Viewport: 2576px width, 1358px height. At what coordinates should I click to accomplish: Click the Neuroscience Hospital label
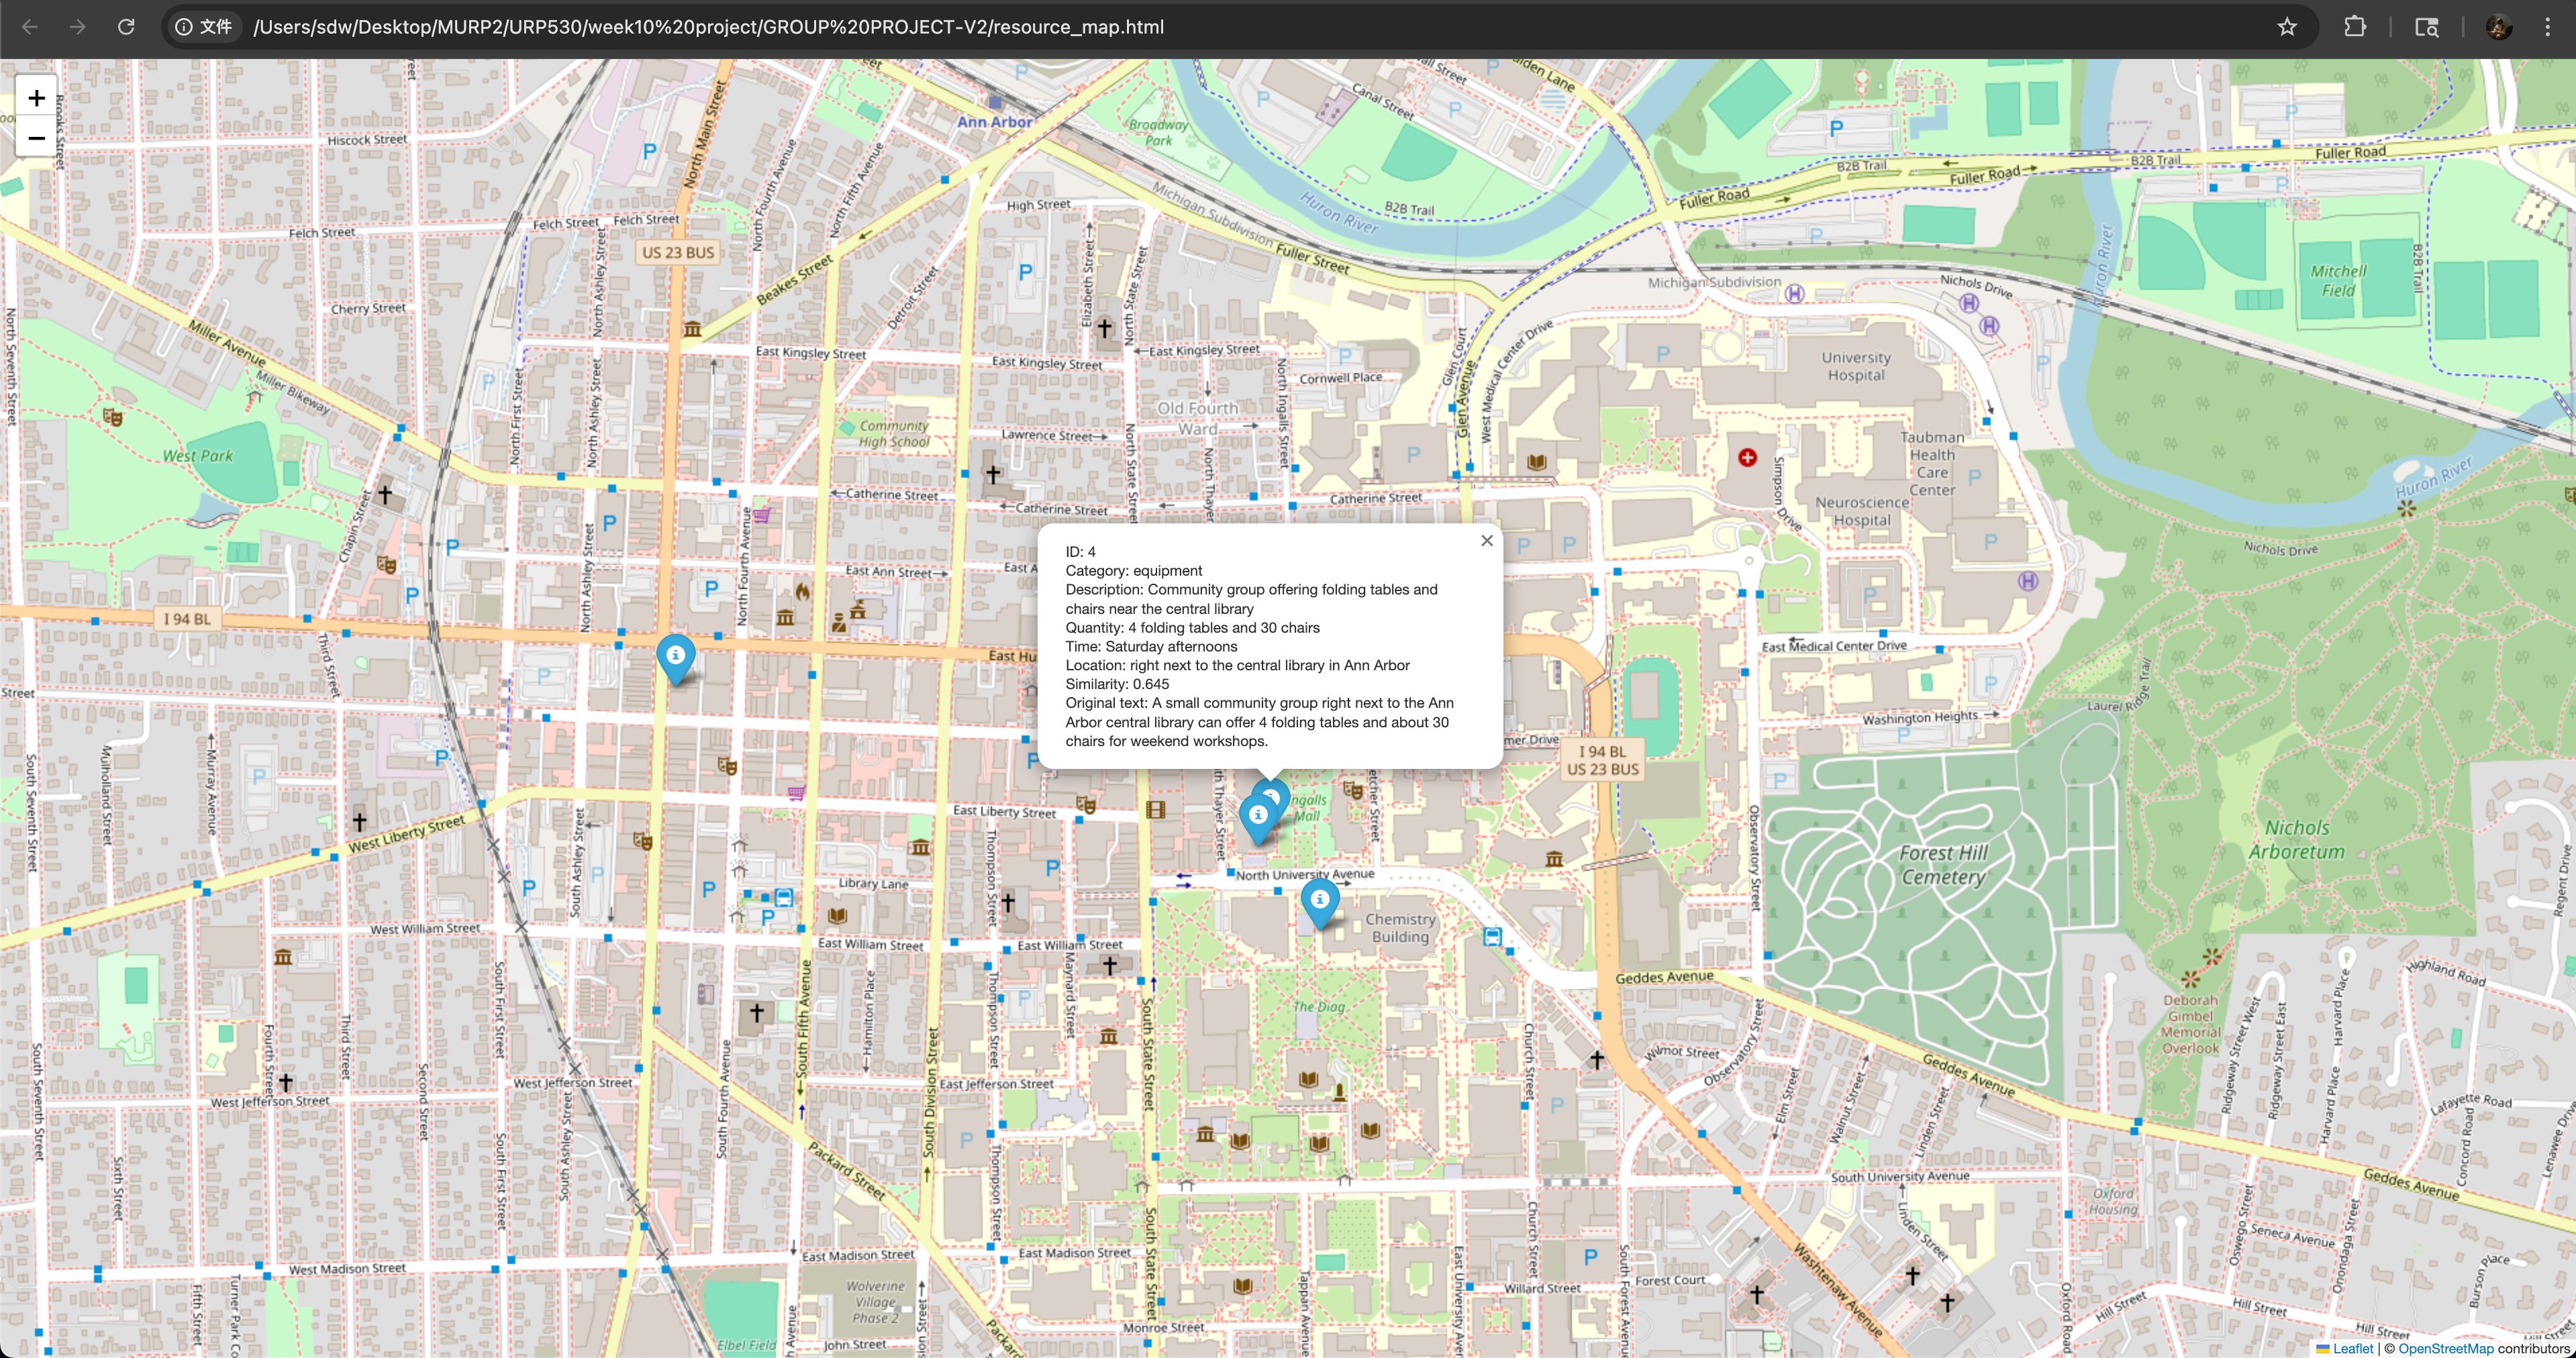click(1861, 511)
